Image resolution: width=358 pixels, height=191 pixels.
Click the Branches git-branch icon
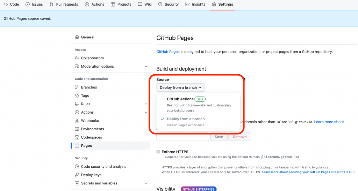[x=77, y=87]
